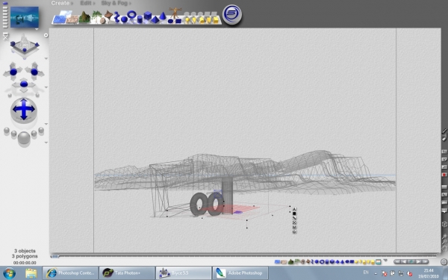
Task: Create a water plane from Create palette
Action: (x=59, y=19)
